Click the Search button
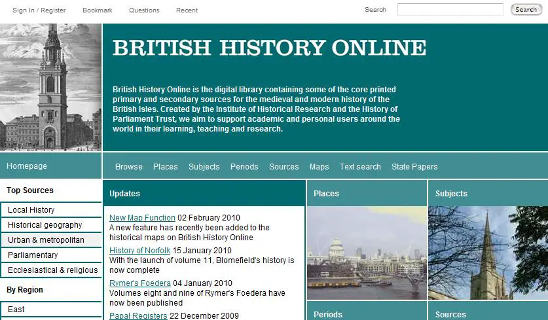The height and width of the screenshot is (320, 548). pos(526,10)
